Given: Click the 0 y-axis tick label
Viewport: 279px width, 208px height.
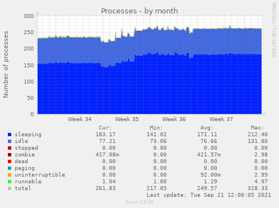Looking at the screenshot, I should 32,114.
